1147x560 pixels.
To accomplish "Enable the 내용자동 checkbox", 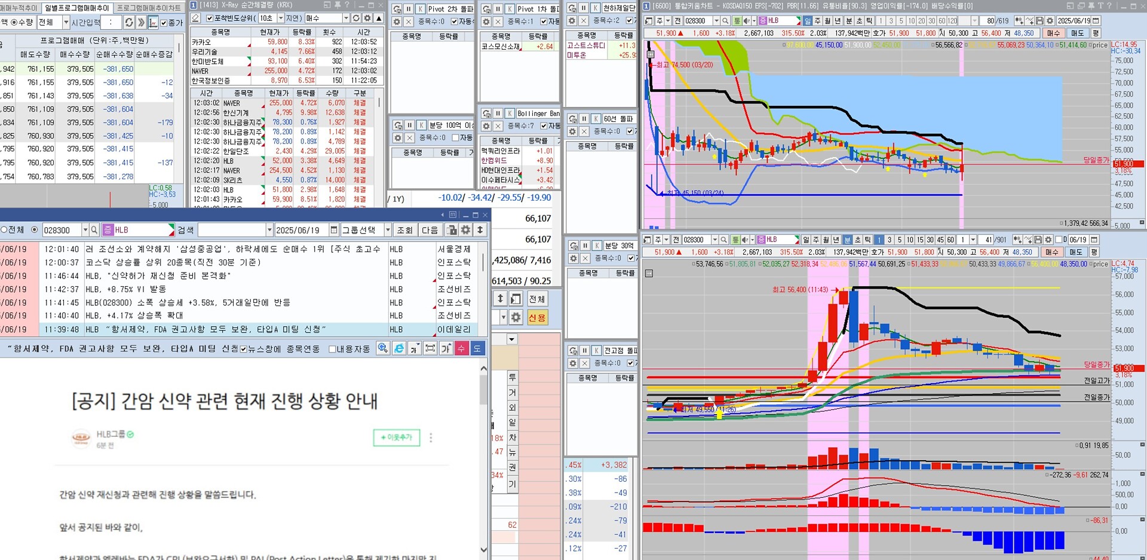I will coord(332,349).
